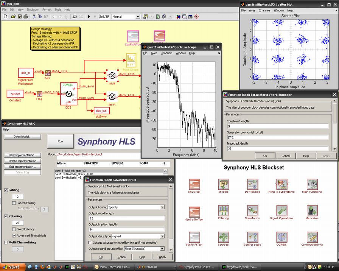This screenshot has height=271, width=339.
Task: Open Communications library icon
Action: click(x=312, y=237)
